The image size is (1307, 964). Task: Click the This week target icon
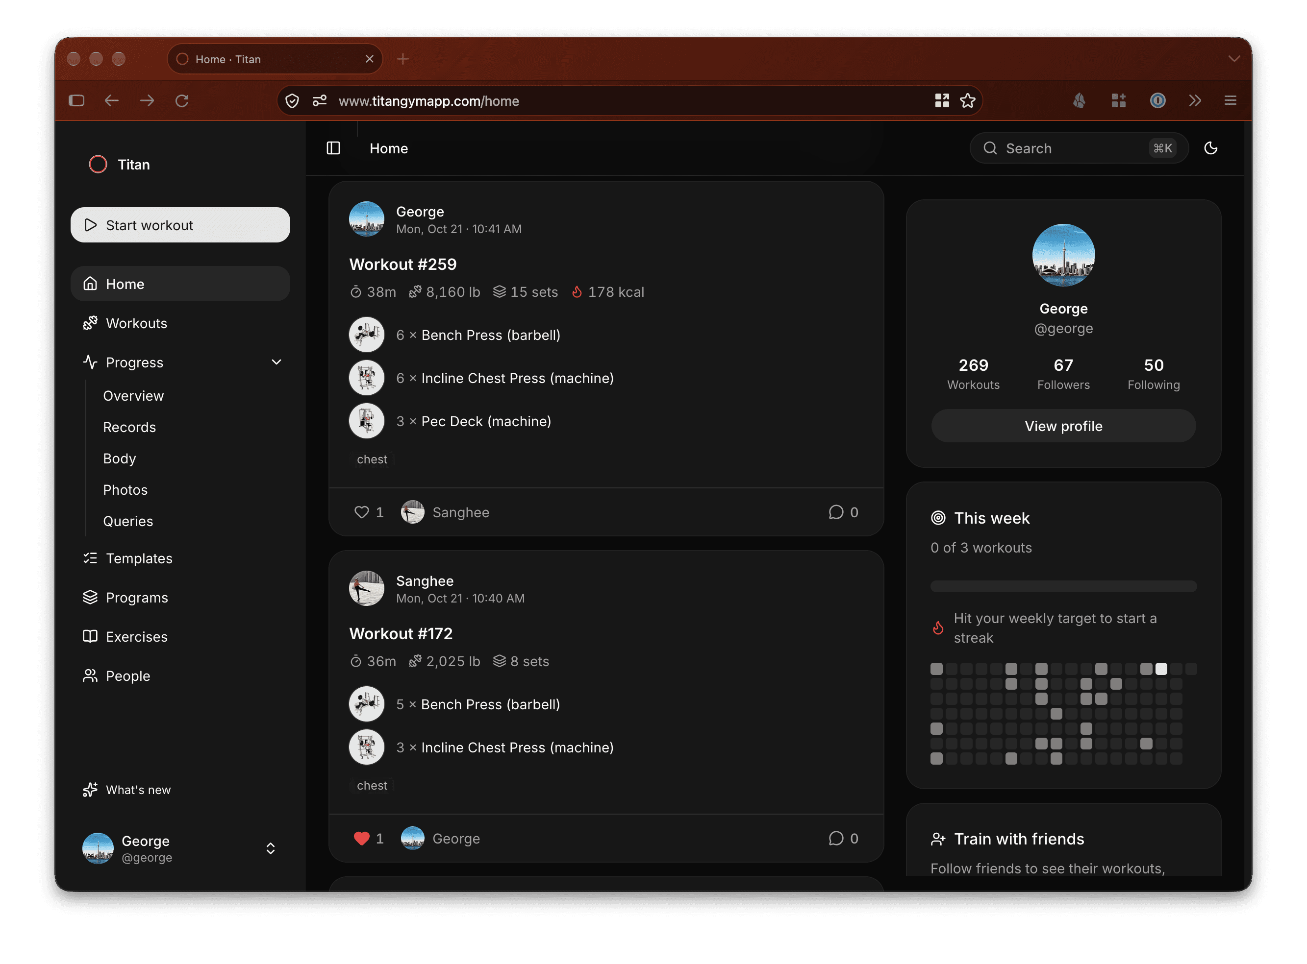pos(938,518)
